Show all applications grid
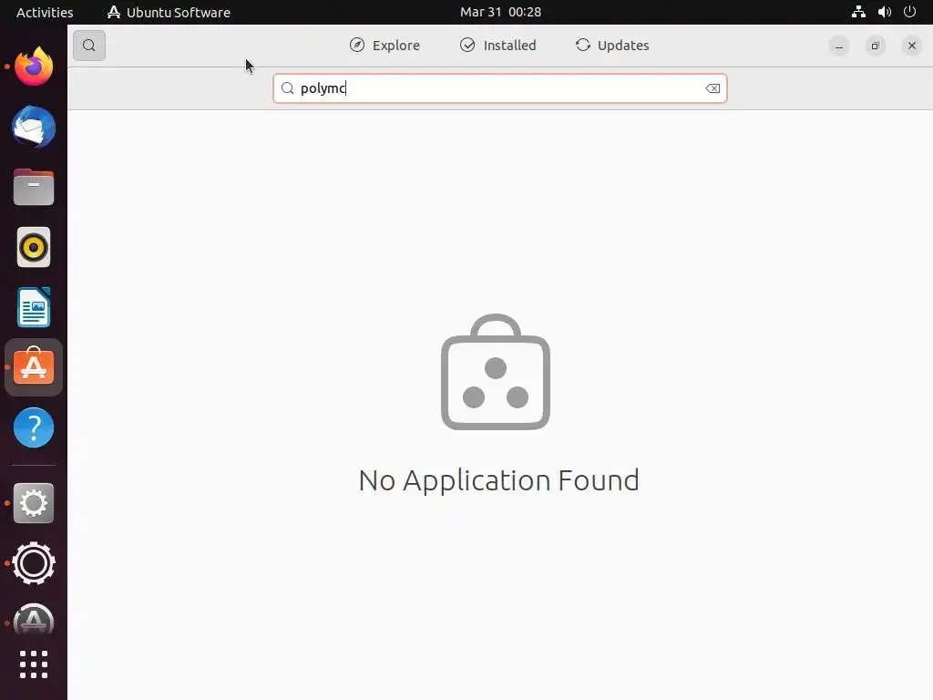933x700 pixels. (34, 664)
